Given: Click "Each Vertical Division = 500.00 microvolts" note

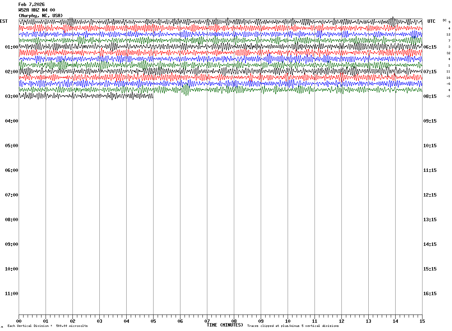Looking at the screenshot, I should [47, 326].
